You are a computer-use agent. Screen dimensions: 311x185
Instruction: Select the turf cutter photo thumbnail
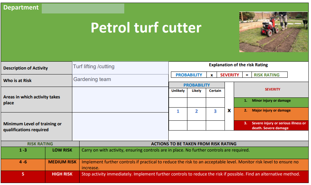273,32
